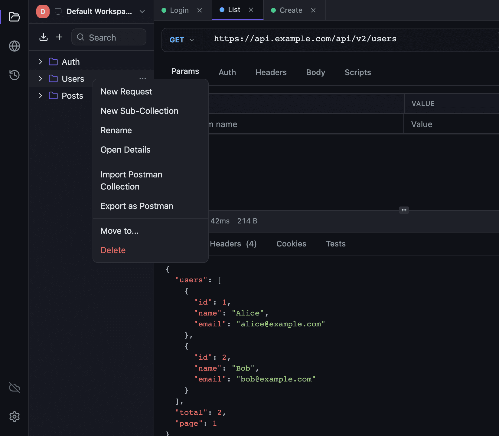Choose New Request from context menu
Image resolution: width=499 pixels, height=436 pixels.
(151, 91)
